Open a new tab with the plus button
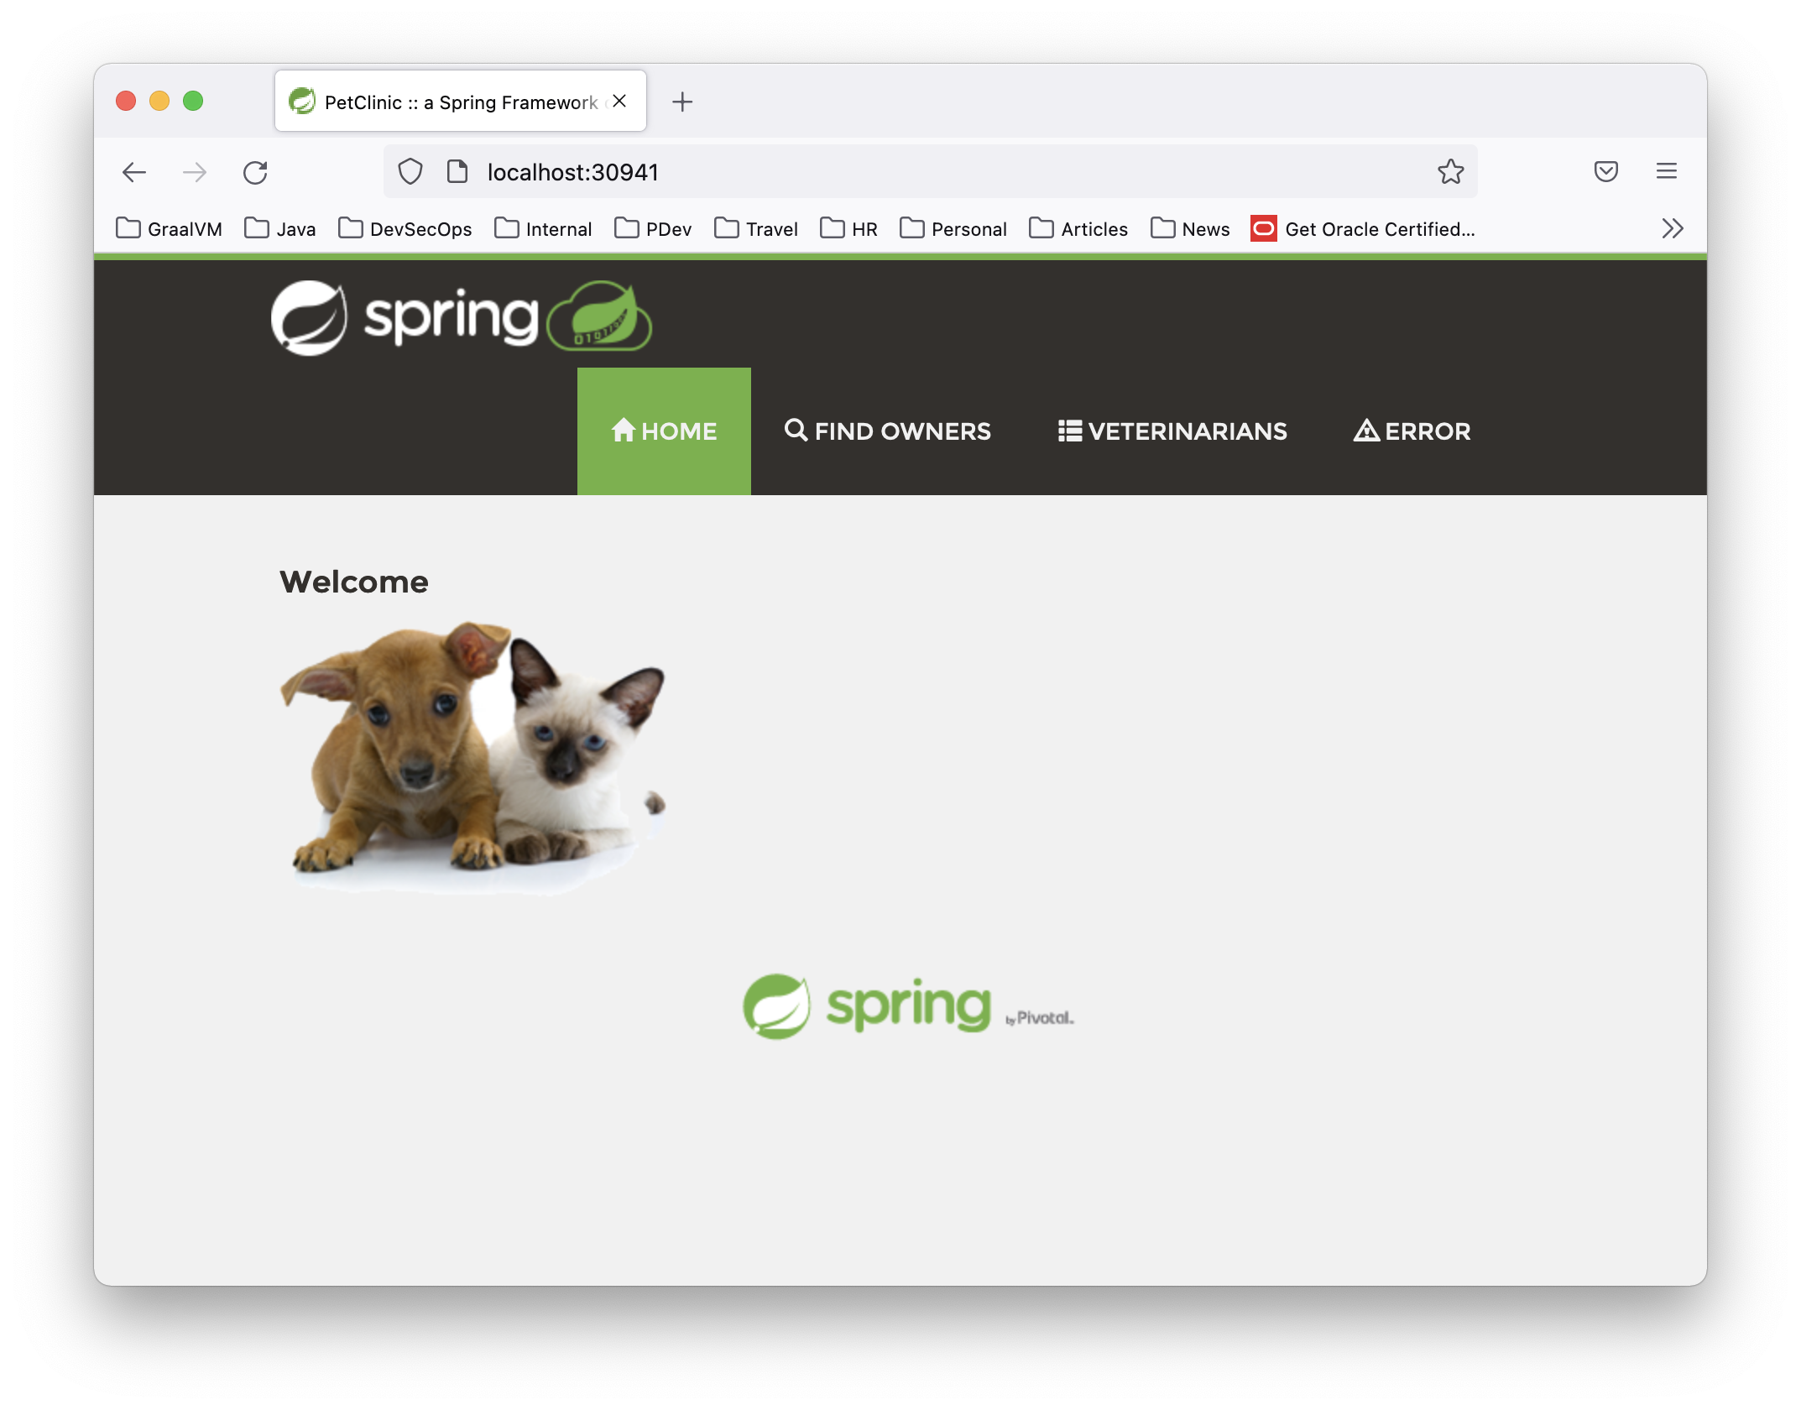1801x1410 pixels. (x=682, y=102)
